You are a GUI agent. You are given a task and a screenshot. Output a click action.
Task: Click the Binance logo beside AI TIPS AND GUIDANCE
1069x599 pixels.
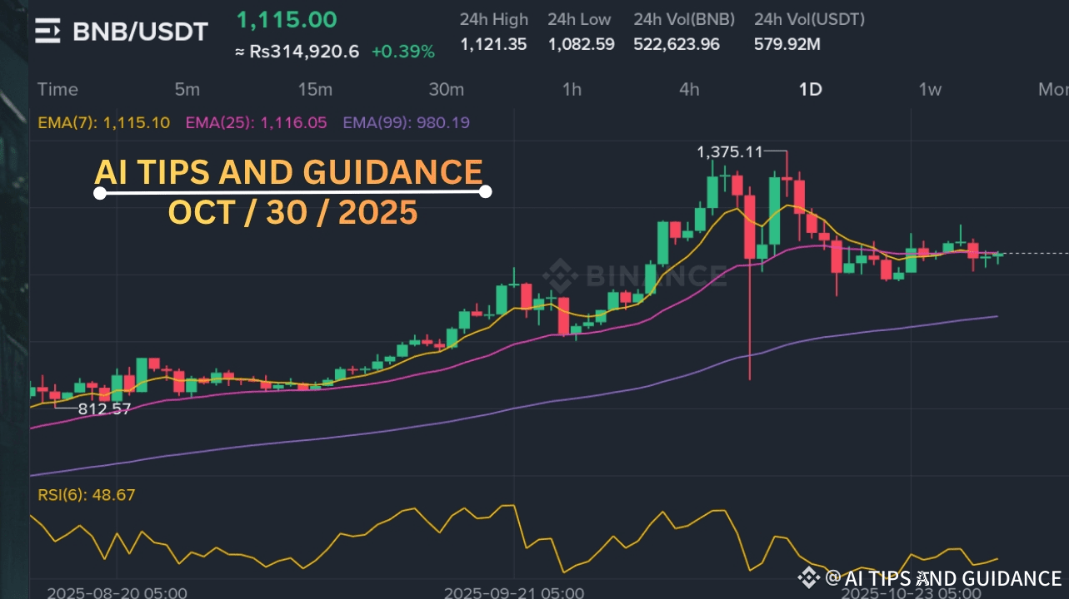809,577
